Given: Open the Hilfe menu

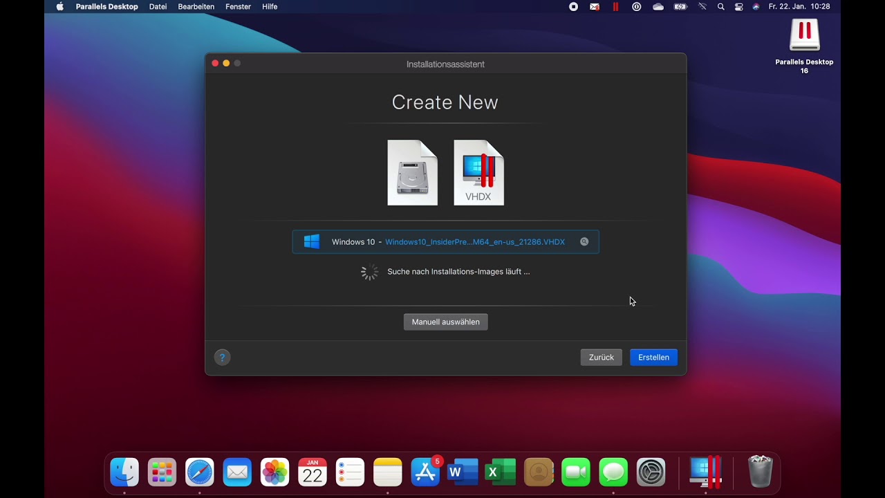Looking at the screenshot, I should [270, 7].
